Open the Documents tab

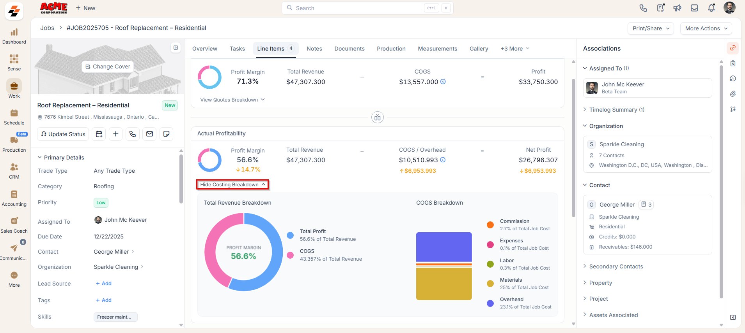pos(349,49)
